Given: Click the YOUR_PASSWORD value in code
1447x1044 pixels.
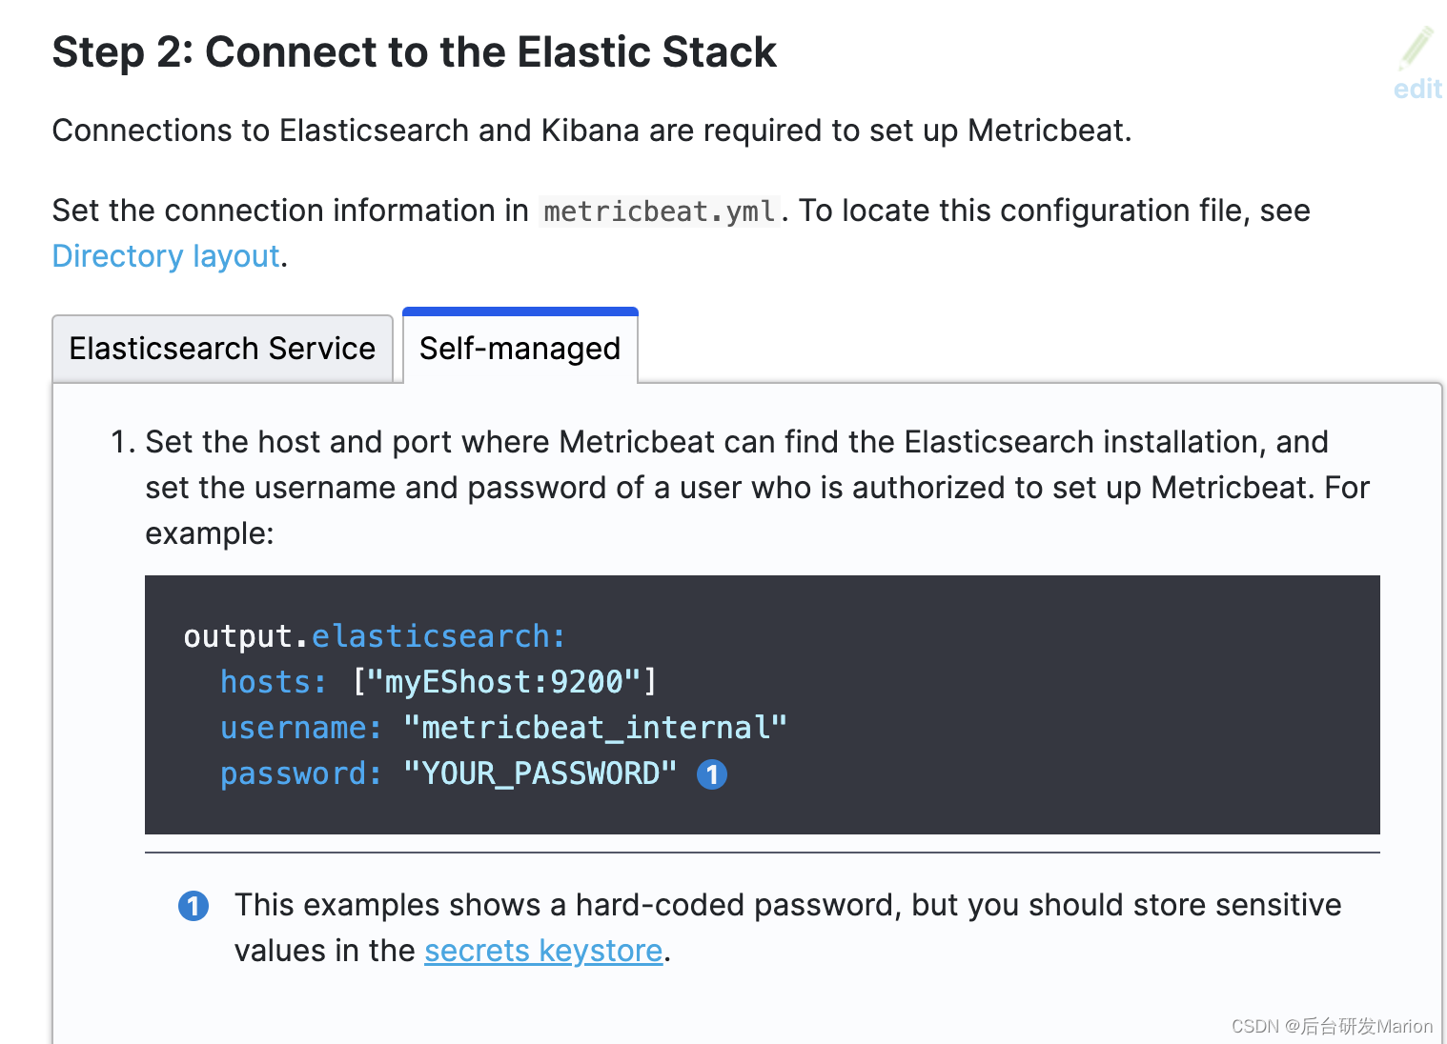Looking at the screenshot, I should point(540,773).
